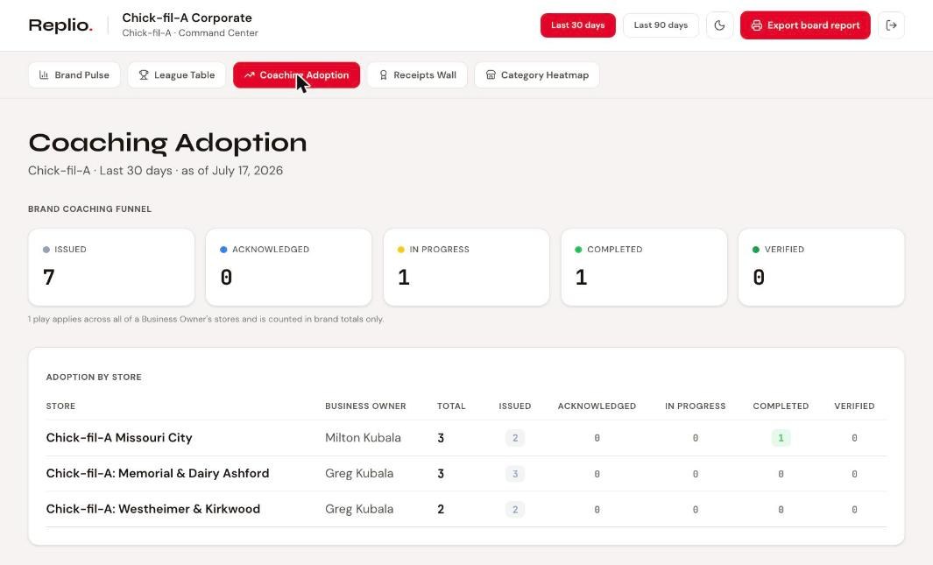Click the Chick-fil-A Corporate header title
933x565 pixels.
(187, 18)
